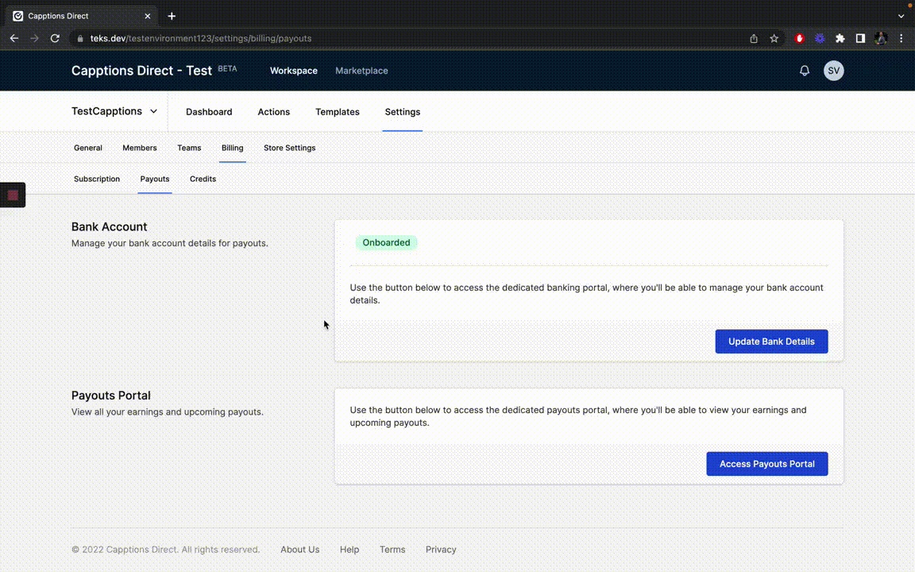Click the site lock icon in address bar
This screenshot has height=572, width=915.
click(80, 38)
